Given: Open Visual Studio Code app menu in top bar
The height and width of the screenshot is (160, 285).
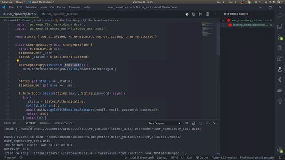Looking at the screenshot, I should (x=41, y=2).
